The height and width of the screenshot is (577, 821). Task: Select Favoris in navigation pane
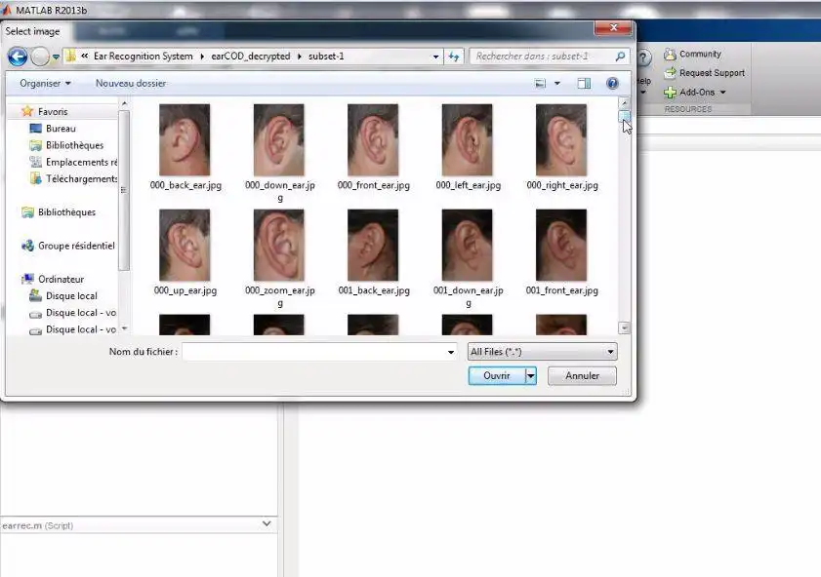click(53, 111)
